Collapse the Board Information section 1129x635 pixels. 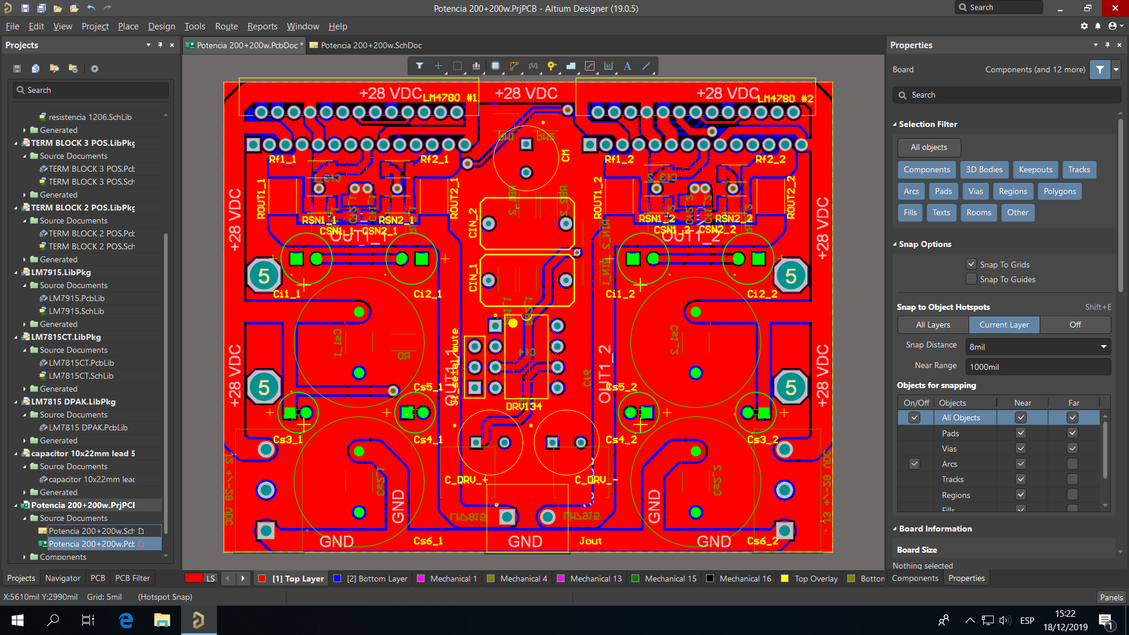tap(895, 529)
